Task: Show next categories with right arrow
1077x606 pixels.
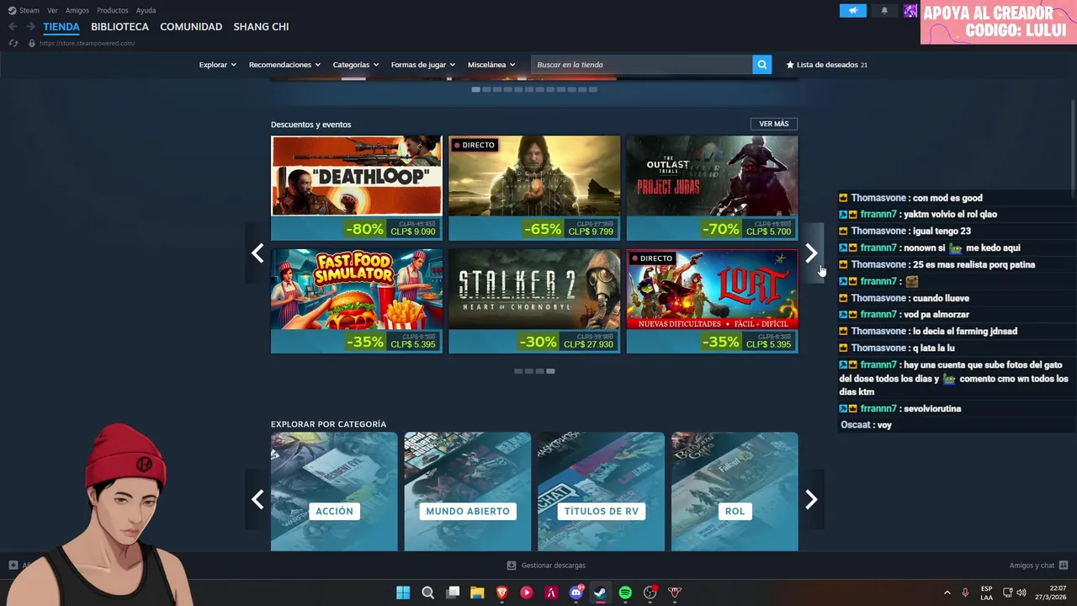Action: 811,500
